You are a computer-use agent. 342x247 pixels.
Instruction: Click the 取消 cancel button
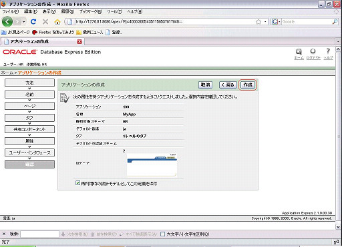[x=205, y=85]
